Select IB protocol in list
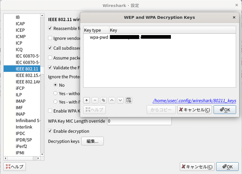The height and width of the screenshot is (174, 242). (22, 17)
